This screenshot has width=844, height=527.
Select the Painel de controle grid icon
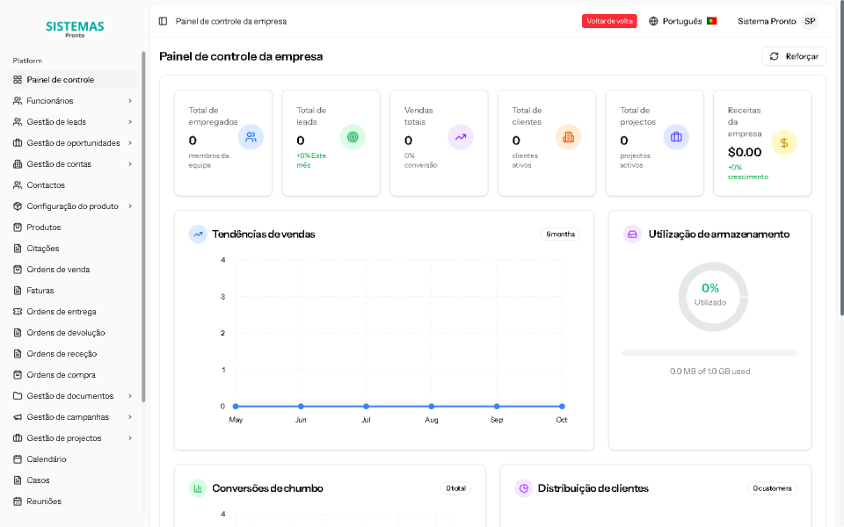pyautogui.click(x=16, y=79)
